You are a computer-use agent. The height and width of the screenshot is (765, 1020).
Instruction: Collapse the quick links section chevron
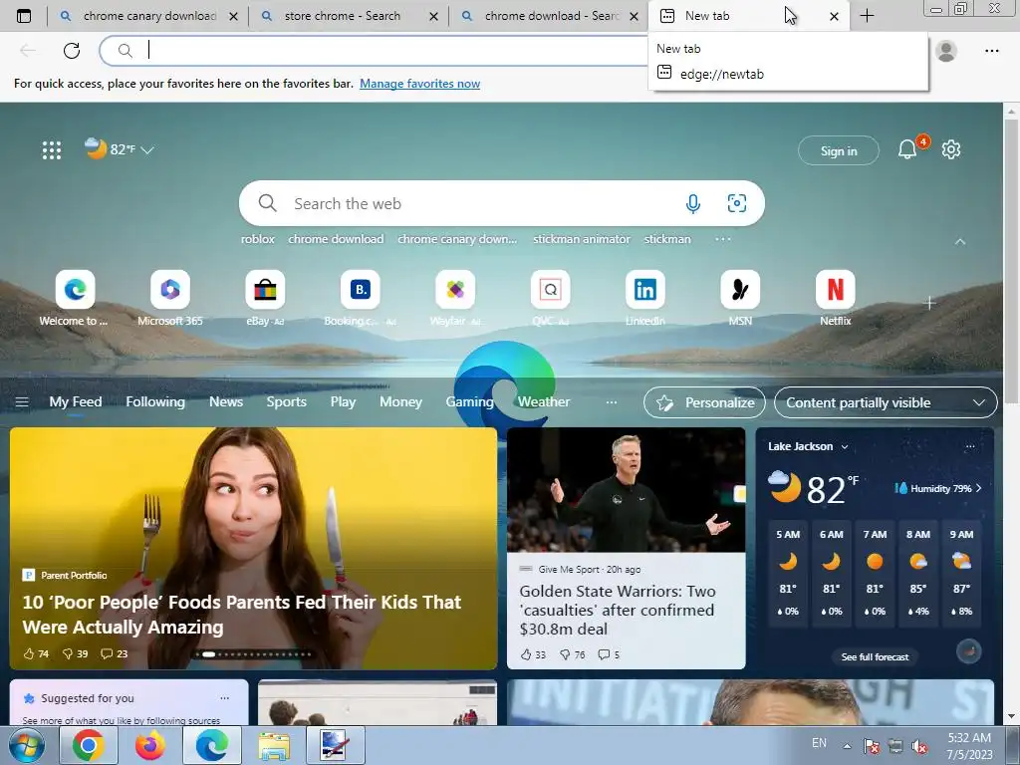tap(960, 241)
